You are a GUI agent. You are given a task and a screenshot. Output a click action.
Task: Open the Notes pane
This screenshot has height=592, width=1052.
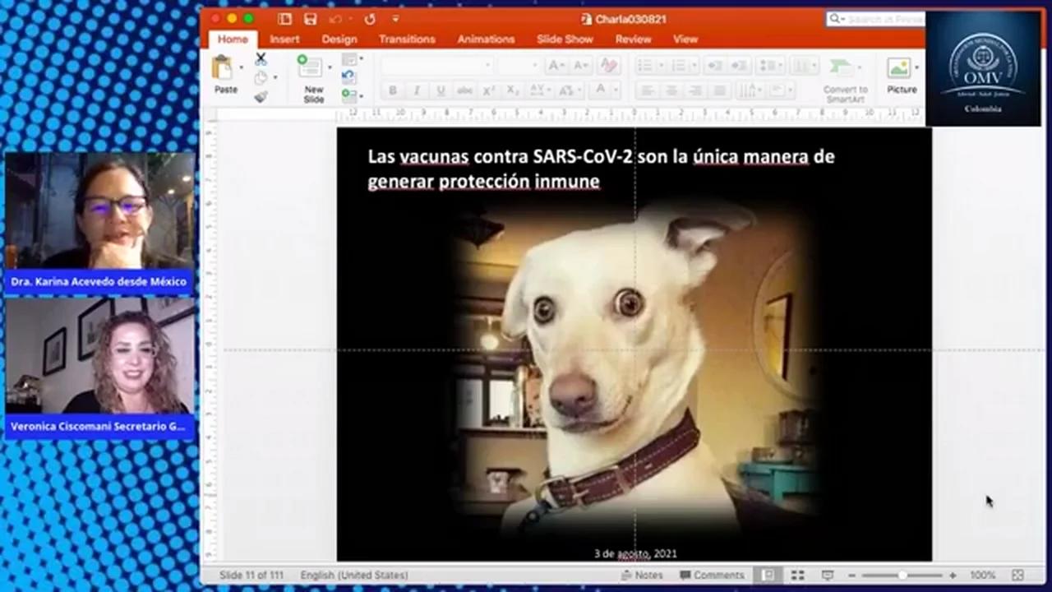tap(642, 576)
